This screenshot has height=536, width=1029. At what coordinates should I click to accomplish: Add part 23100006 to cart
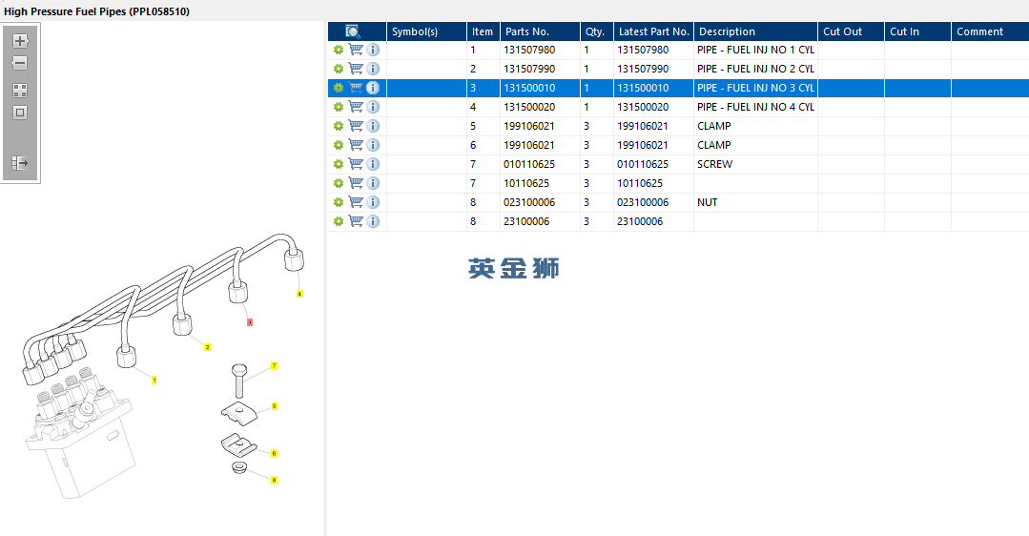pyautogui.click(x=356, y=220)
